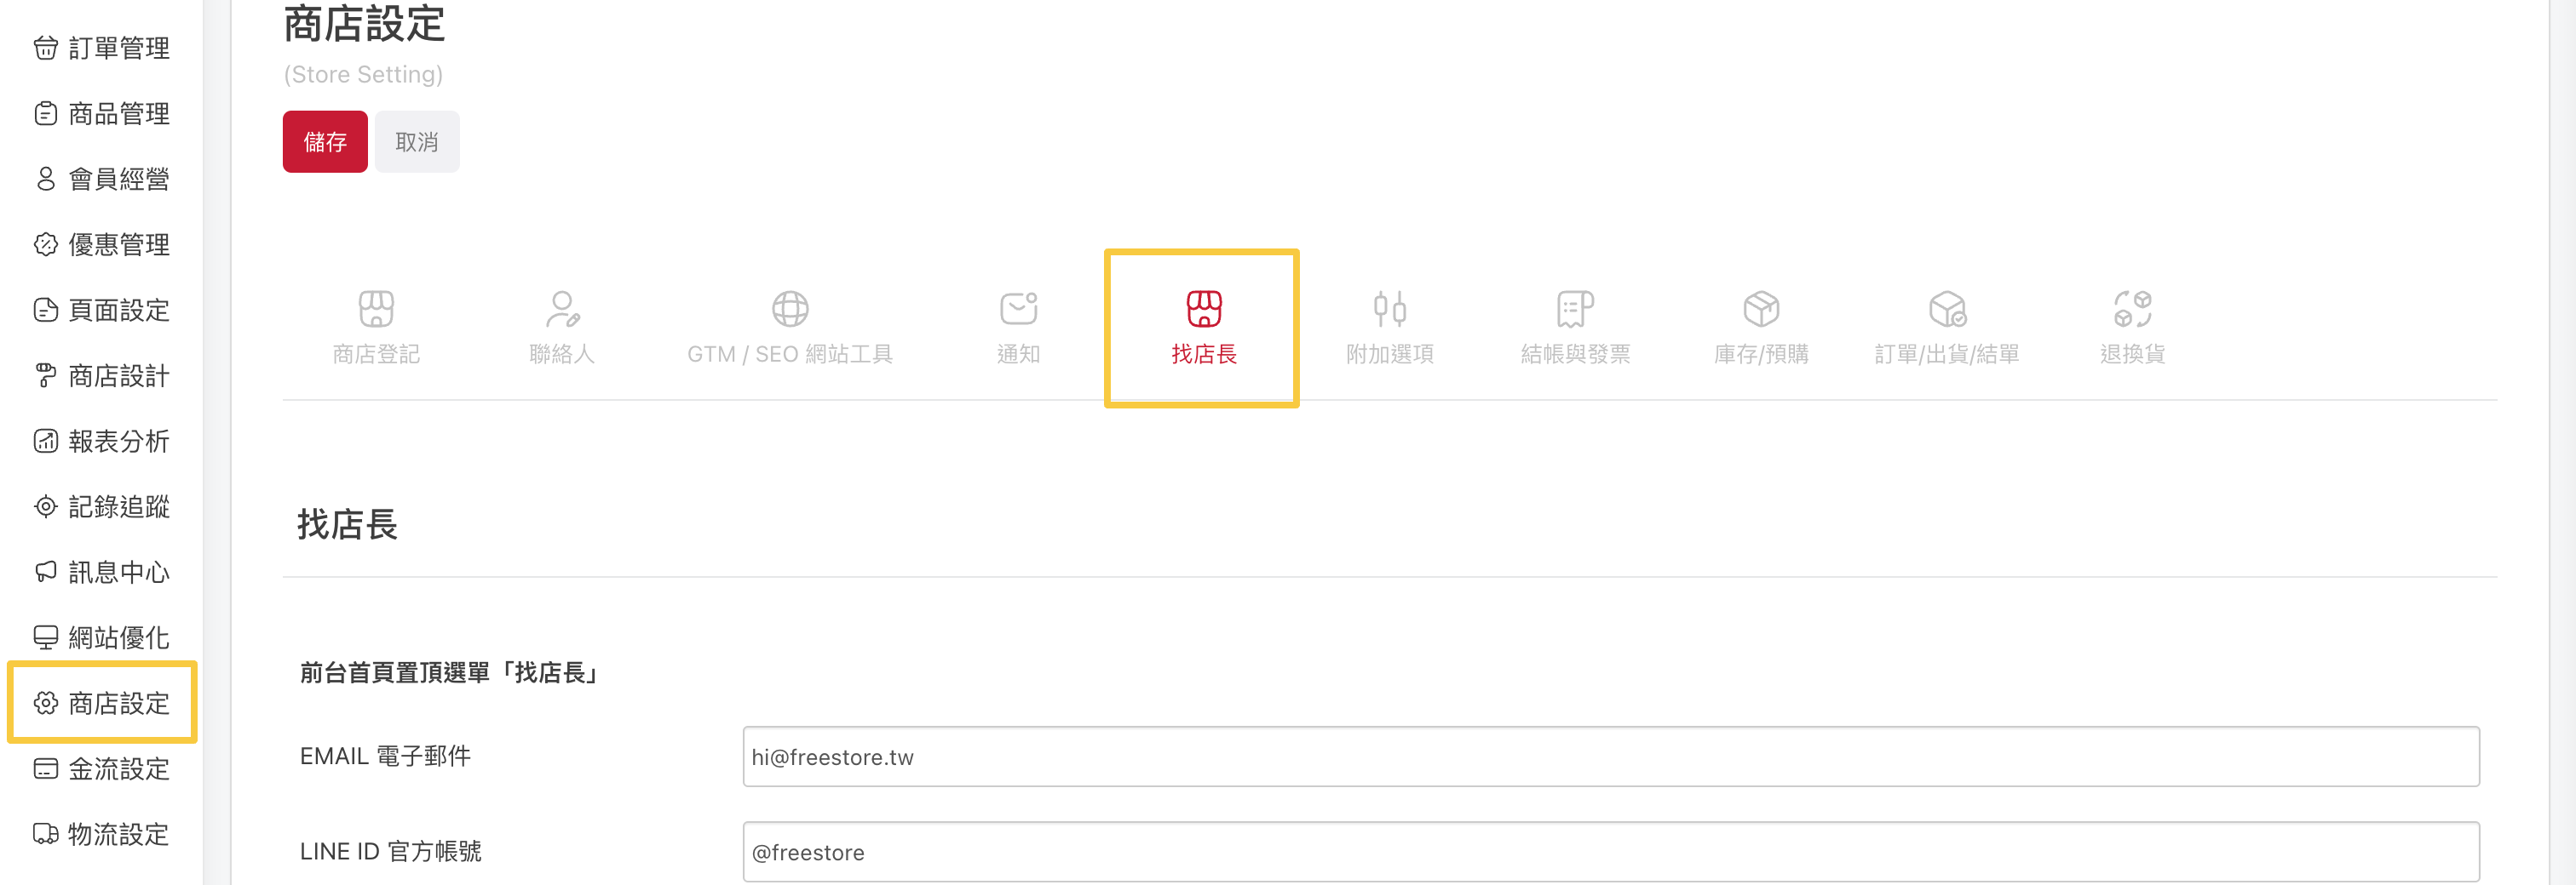Click the 通知 notification icon

[1018, 309]
